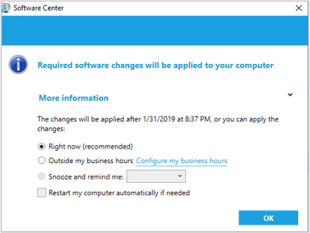Viewport: 310px width, 233px height.
Task: Close the Software Center dialog window
Action: tap(298, 8)
